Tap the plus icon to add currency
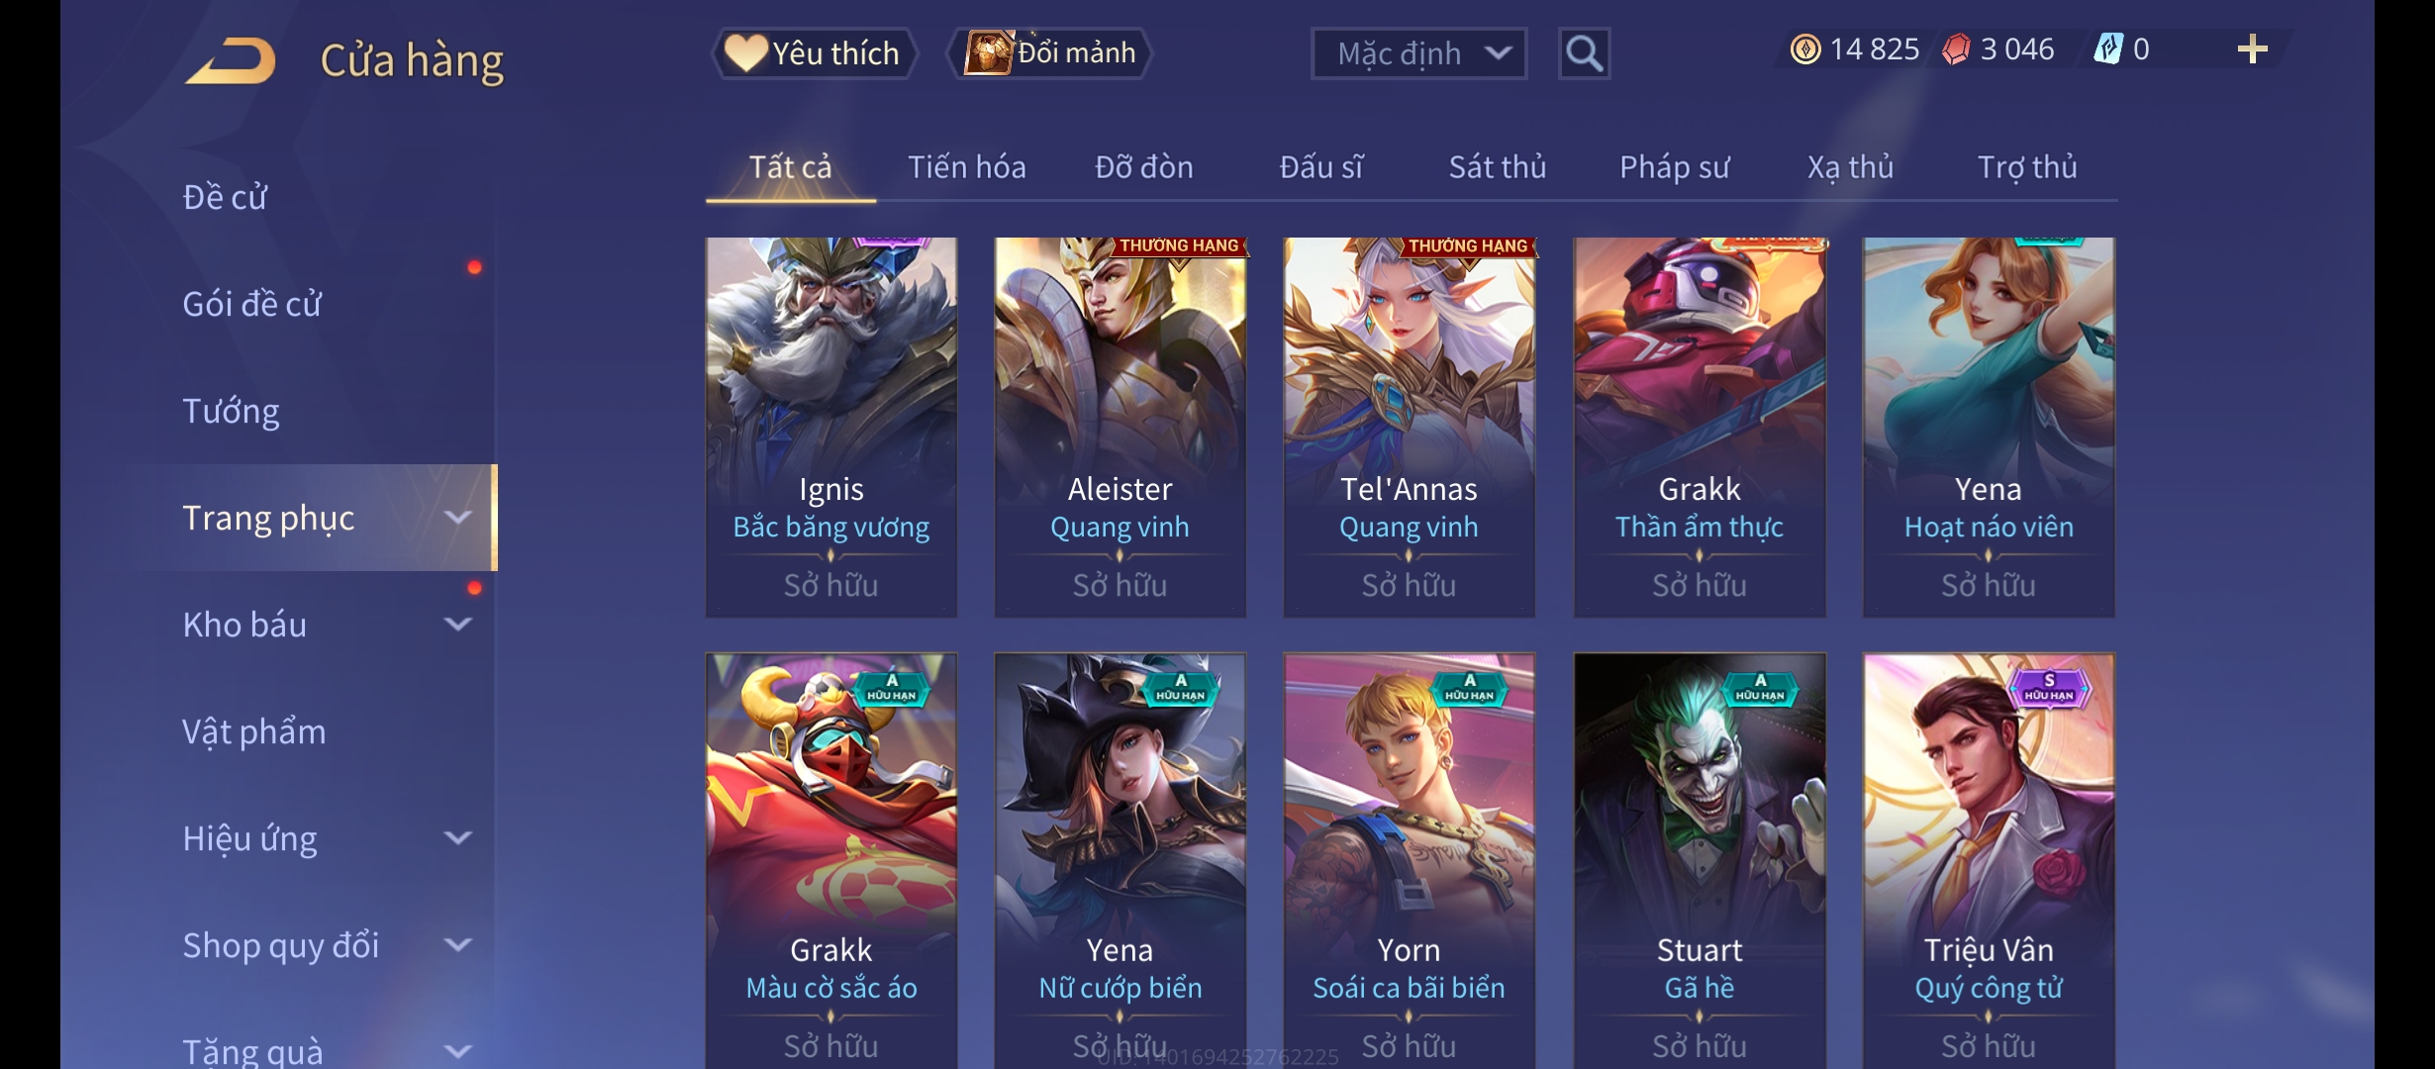 2252,49
